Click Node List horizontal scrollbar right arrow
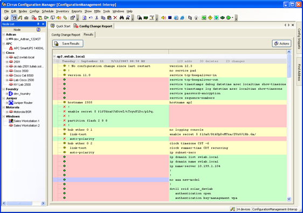Viewport: 303px width, 213px height. [x=43, y=203]
